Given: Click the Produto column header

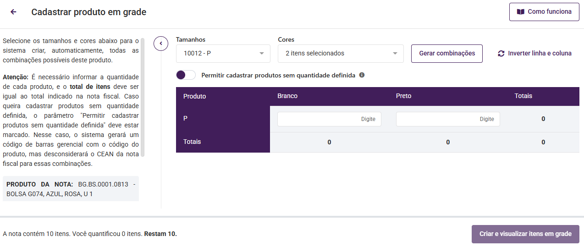Looking at the screenshot, I should (x=195, y=96).
